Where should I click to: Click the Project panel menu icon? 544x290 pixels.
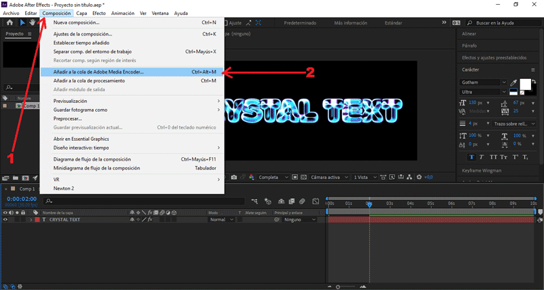click(x=29, y=33)
